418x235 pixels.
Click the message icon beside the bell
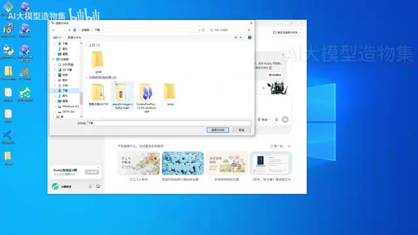coord(98,187)
